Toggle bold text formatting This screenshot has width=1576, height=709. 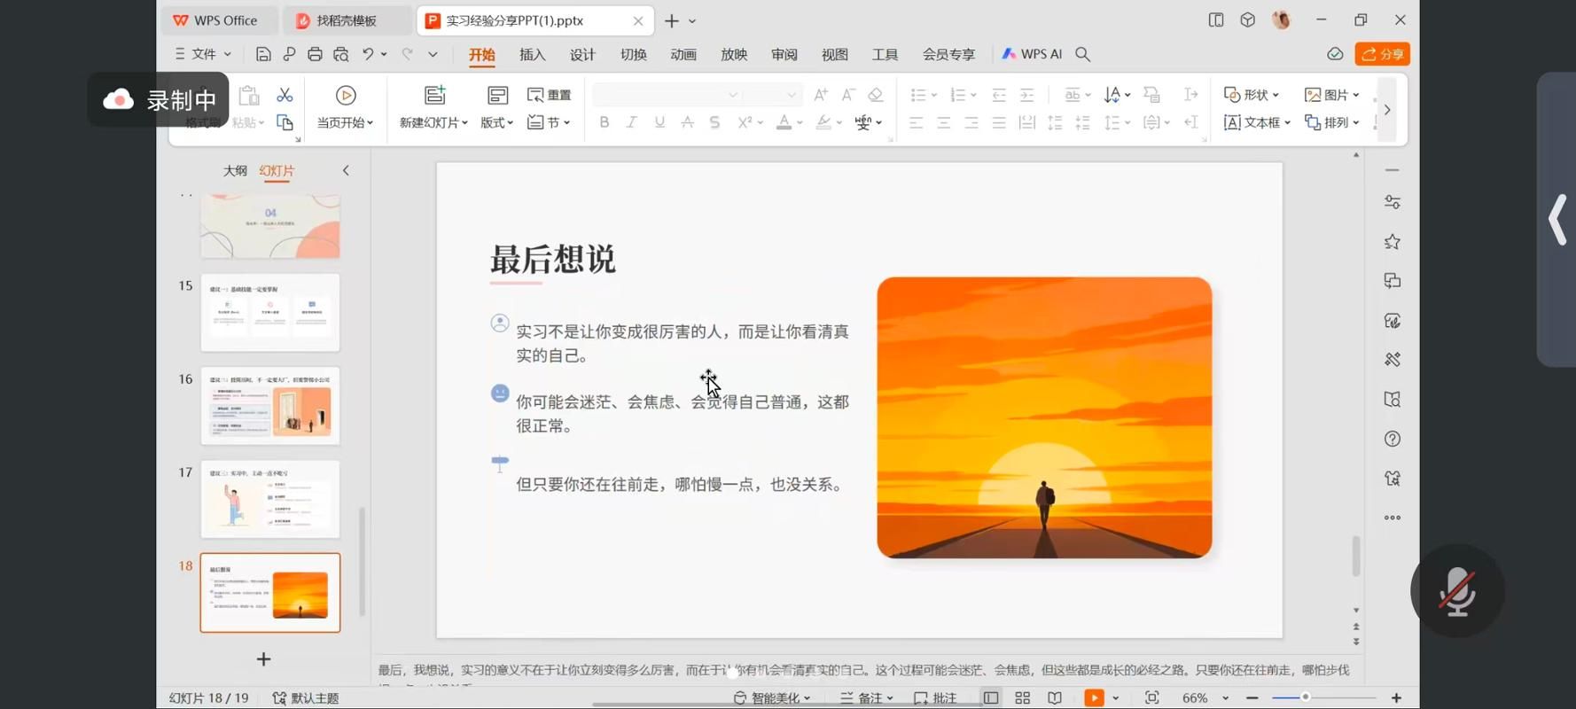click(604, 122)
